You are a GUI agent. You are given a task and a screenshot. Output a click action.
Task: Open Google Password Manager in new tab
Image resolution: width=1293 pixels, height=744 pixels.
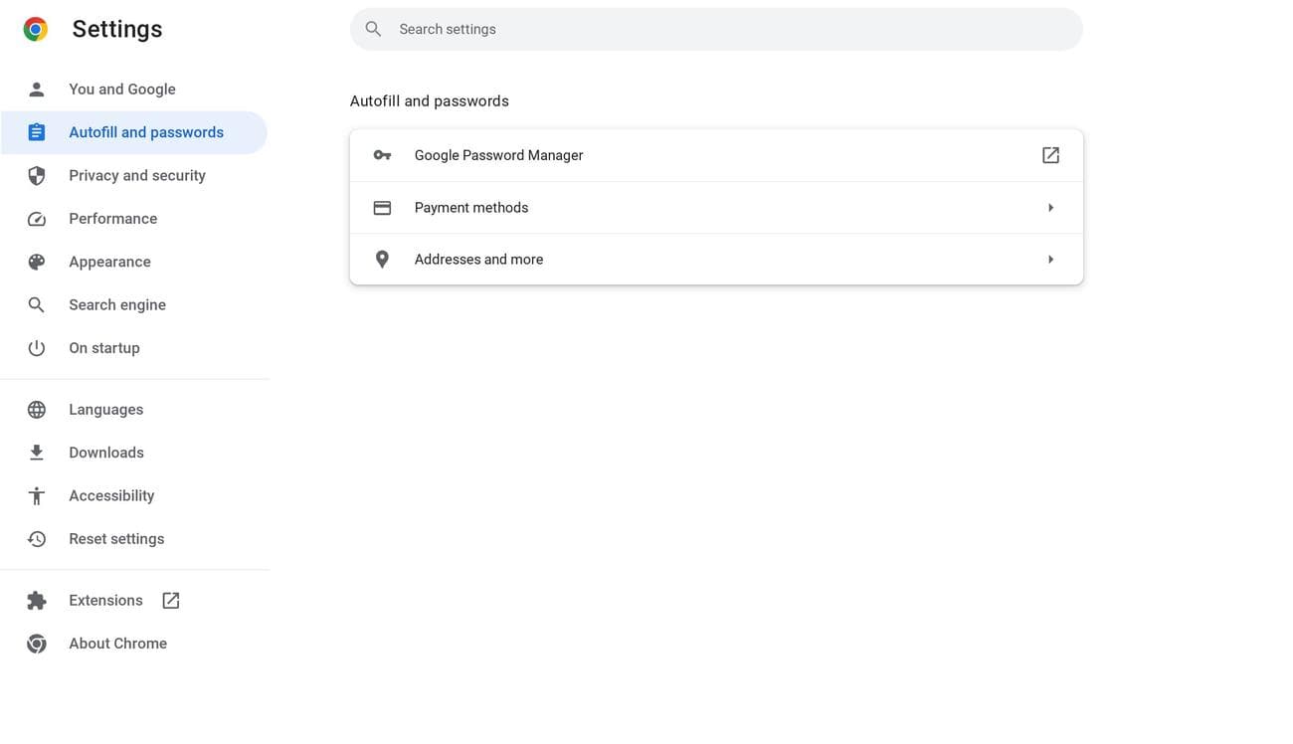point(1050,155)
